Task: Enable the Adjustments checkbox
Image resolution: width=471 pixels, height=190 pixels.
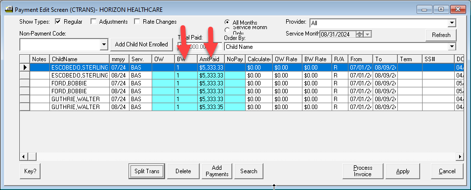Action: pyautogui.click(x=93, y=22)
